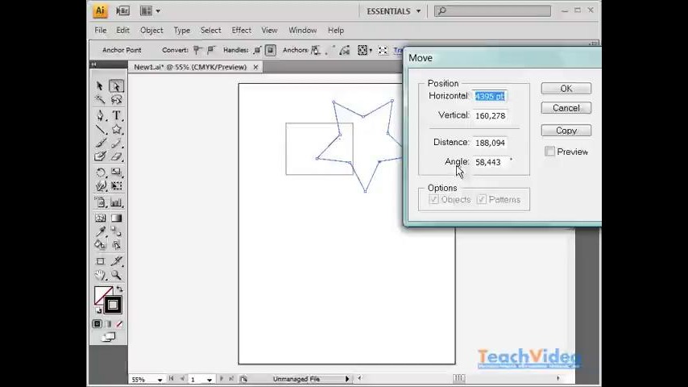
Task: Click OK in the Move dialog
Action: click(566, 89)
